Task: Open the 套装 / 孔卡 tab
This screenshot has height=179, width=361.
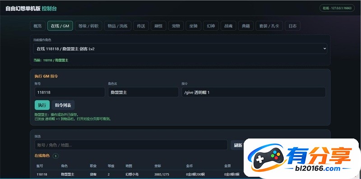Action: coord(269,26)
